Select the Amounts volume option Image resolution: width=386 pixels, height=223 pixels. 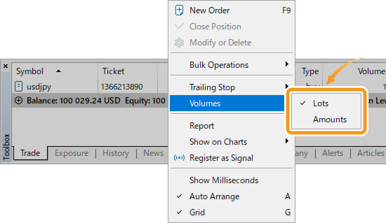(x=326, y=120)
